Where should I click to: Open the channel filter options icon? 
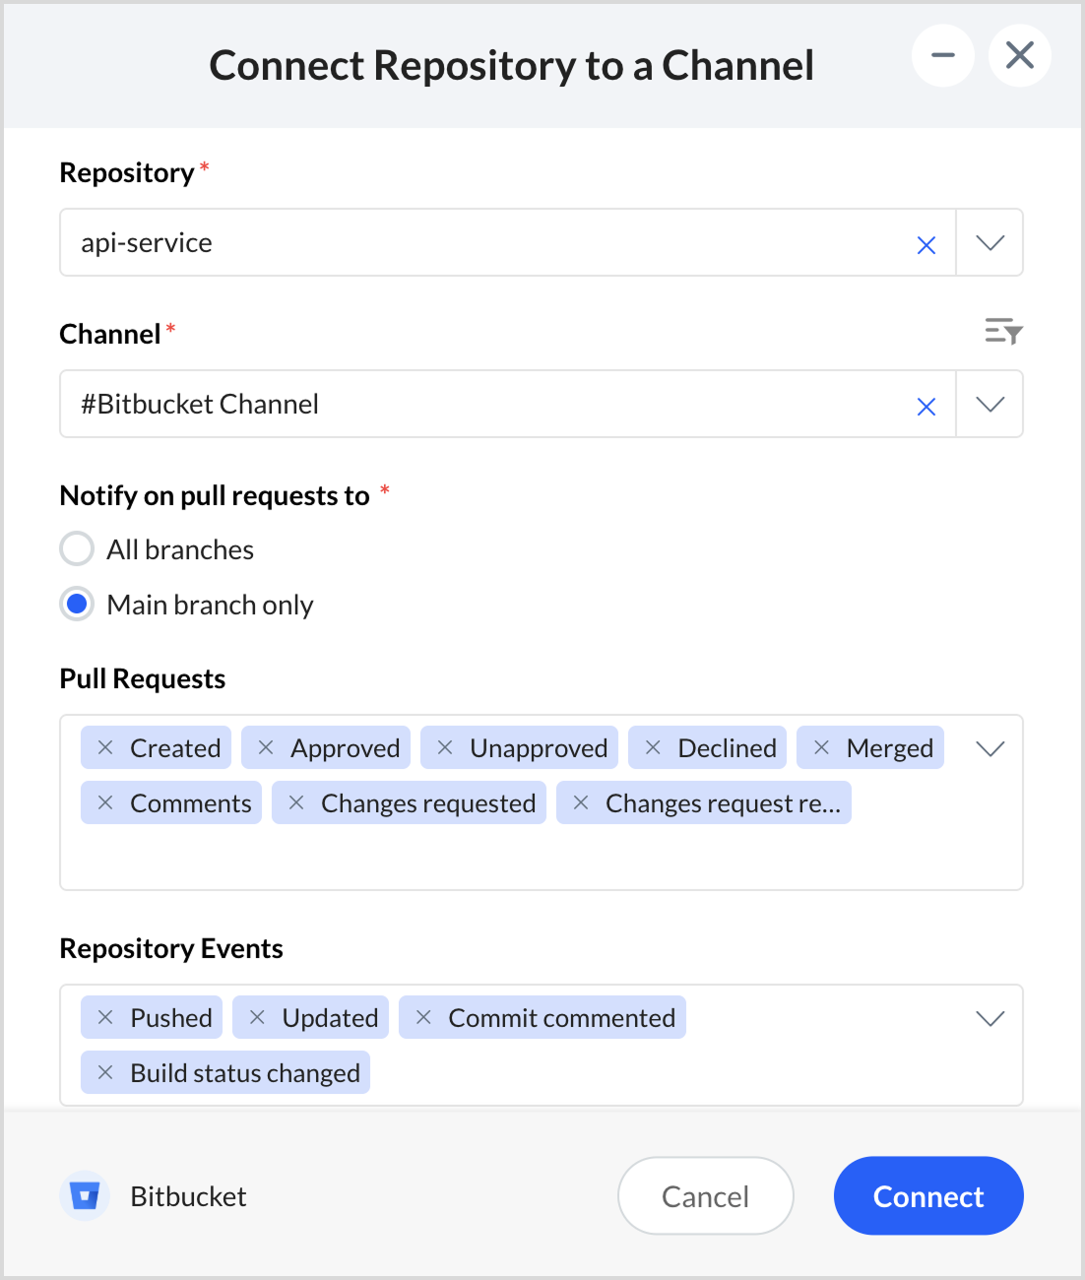tap(1003, 331)
